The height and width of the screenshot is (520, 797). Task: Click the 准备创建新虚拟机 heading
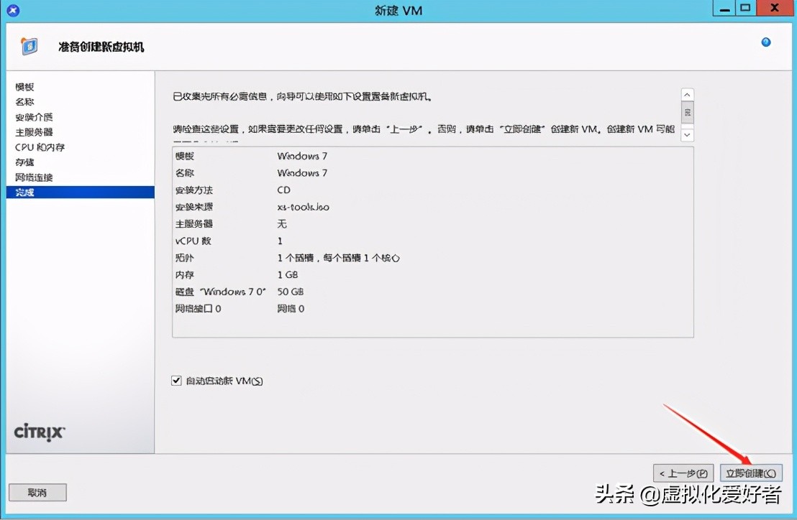coord(101,47)
